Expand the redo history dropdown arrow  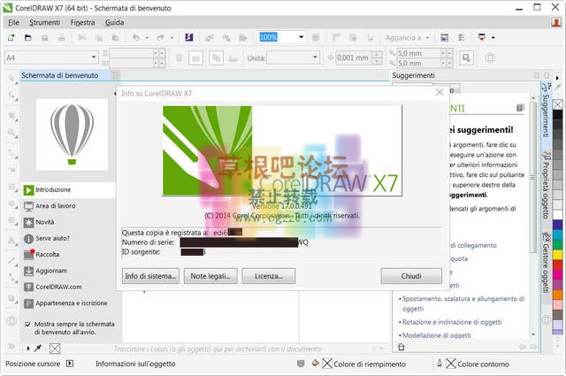tap(172, 37)
